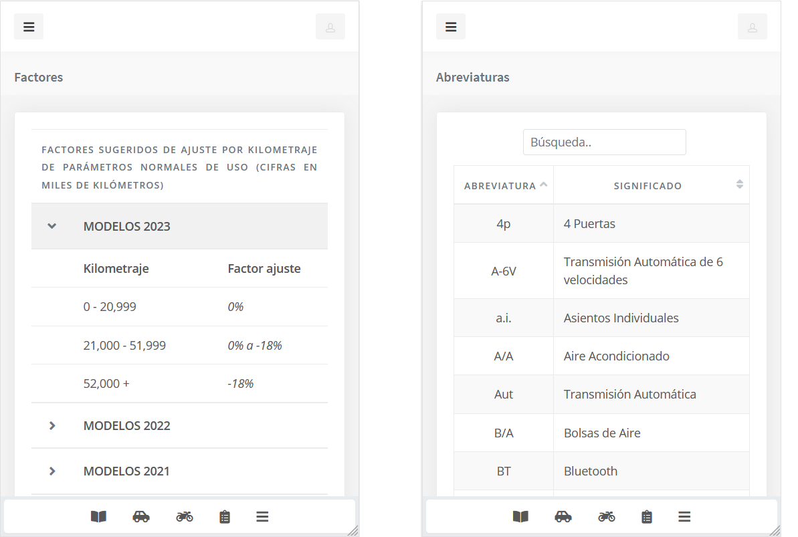Tap list icon in Factores bottom bar
Viewport: 798px width, 537px height.
coord(262,516)
